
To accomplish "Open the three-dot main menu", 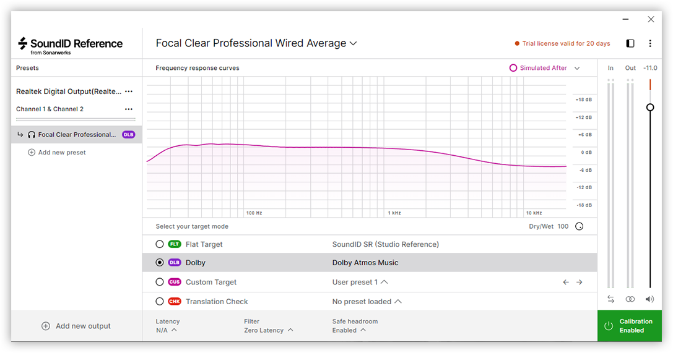I will click(650, 43).
